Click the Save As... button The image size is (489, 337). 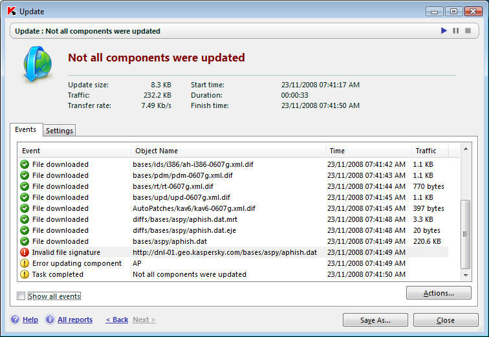click(x=375, y=320)
